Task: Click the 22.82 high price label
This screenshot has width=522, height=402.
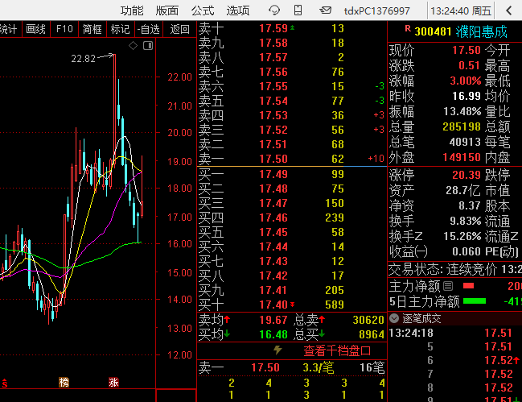Action: click(83, 59)
